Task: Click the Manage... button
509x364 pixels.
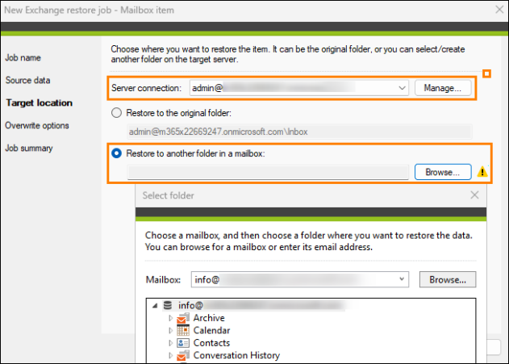Action: pyautogui.click(x=443, y=88)
